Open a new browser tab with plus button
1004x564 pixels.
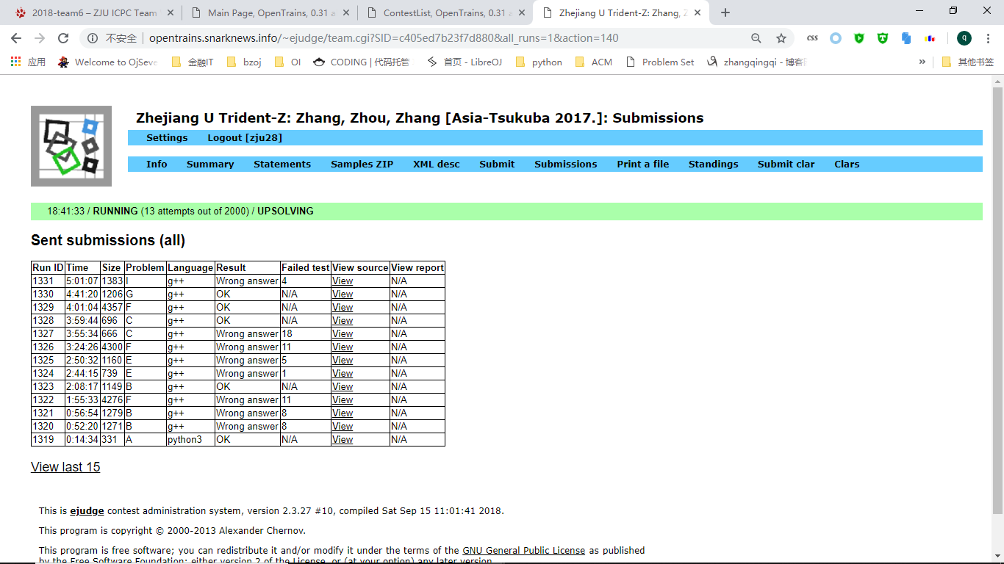click(725, 12)
